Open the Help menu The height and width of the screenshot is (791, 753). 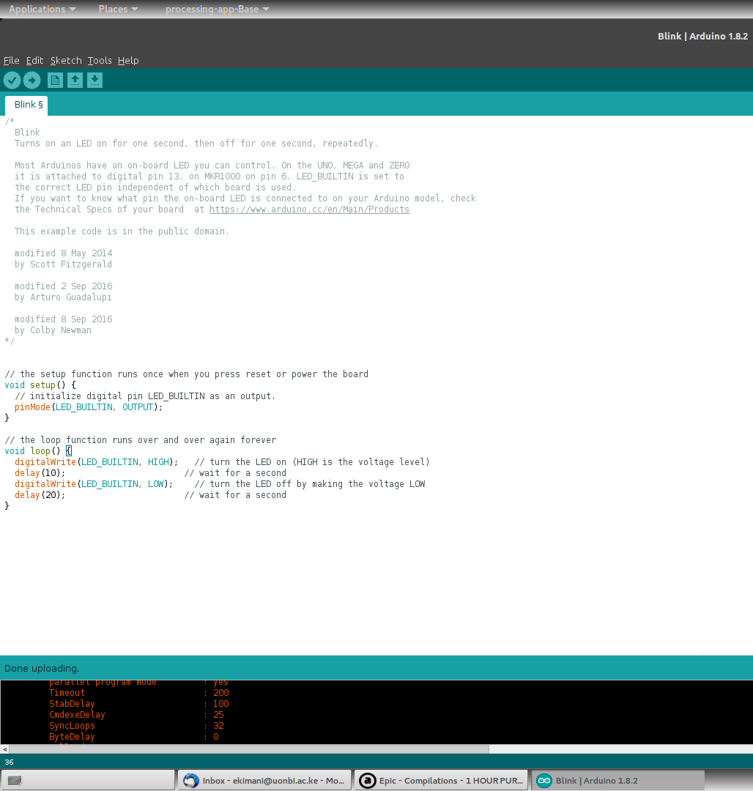[x=128, y=61]
